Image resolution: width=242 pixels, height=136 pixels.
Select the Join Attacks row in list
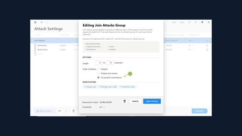pyautogui.click(x=54, y=40)
